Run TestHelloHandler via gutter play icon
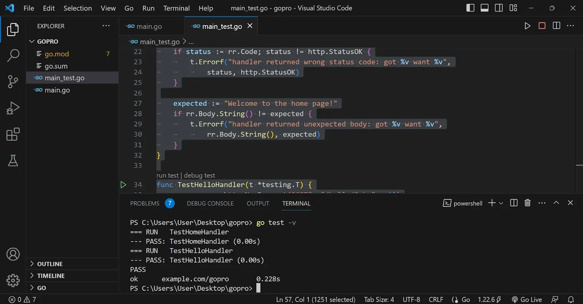Screen dimensions: 583x304 click(x=124, y=185)
